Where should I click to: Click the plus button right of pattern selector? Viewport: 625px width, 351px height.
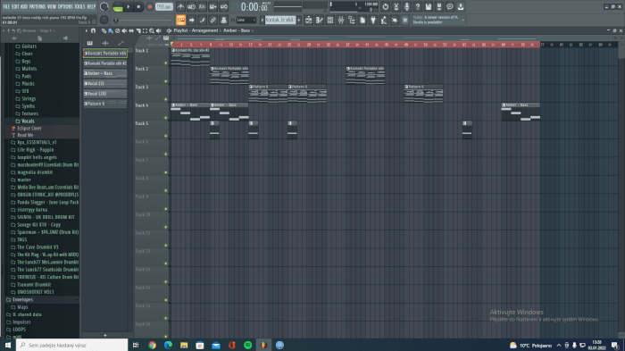298,20
